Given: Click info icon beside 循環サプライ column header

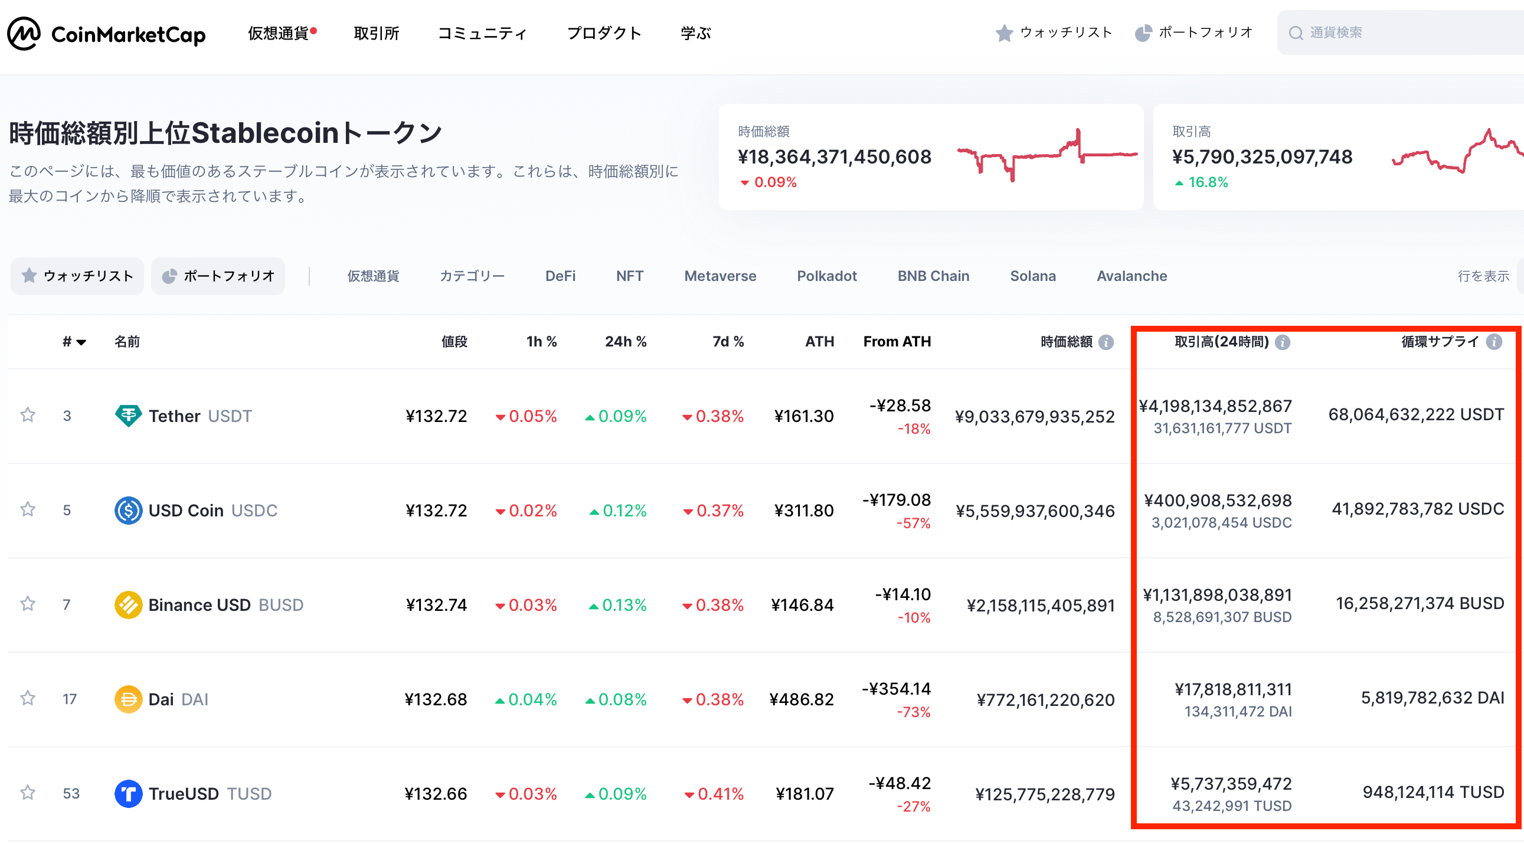Looking at the screenshot, I should pyautogui.click(x=1494, y=342).
